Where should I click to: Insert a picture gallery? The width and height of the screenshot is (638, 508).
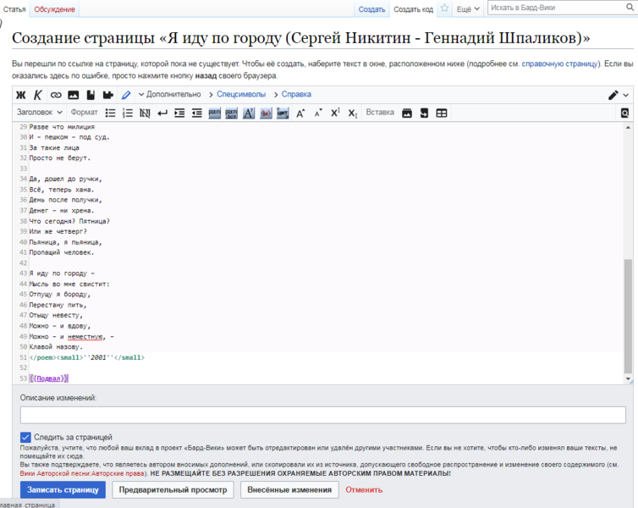click(x=407, y=113)
